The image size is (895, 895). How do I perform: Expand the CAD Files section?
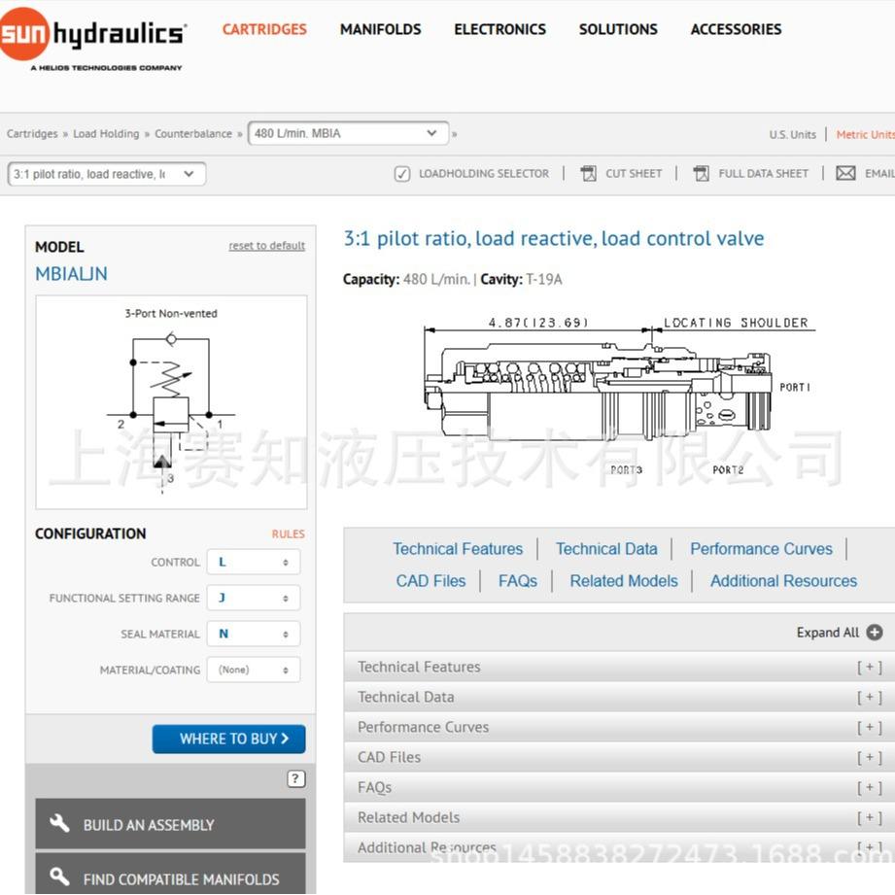click(x=619, y=757)
